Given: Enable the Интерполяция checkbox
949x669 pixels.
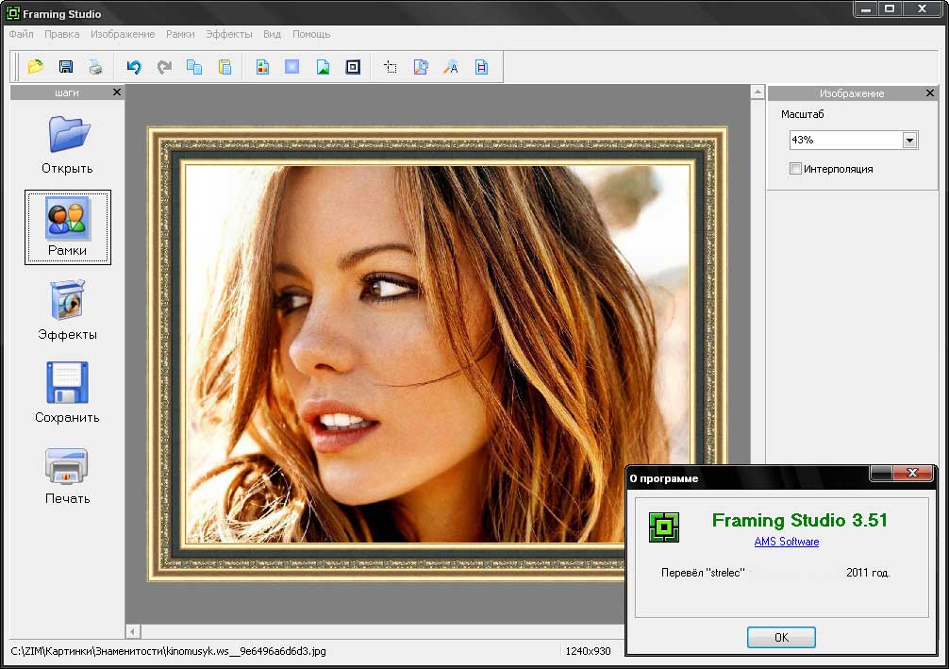Looking at the screenshot, I should (x=796, y=169).
